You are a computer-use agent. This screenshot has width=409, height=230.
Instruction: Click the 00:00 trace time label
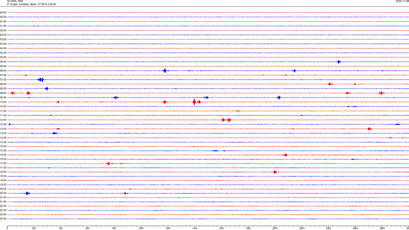[x=3, y=12]
